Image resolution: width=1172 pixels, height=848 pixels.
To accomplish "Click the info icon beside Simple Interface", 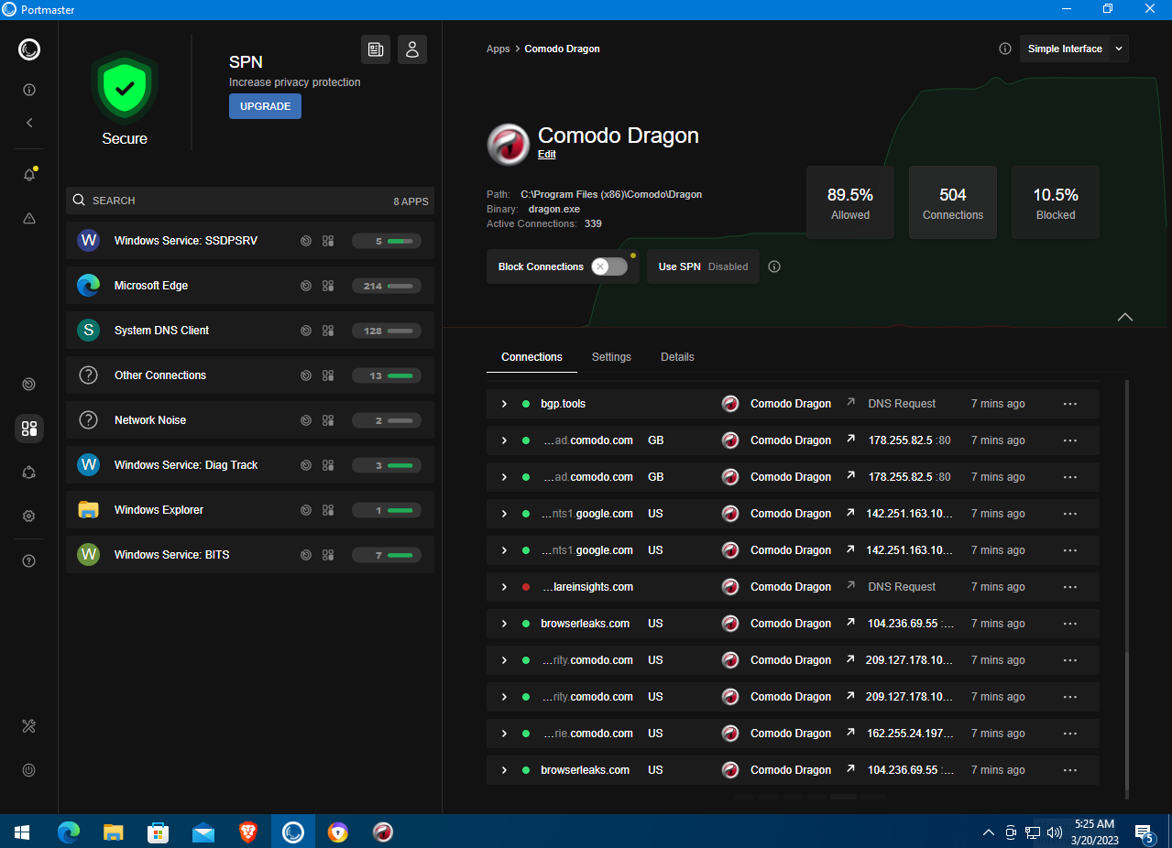I will 1005,49.
